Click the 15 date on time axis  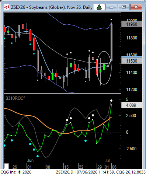[x=66, y=167]
